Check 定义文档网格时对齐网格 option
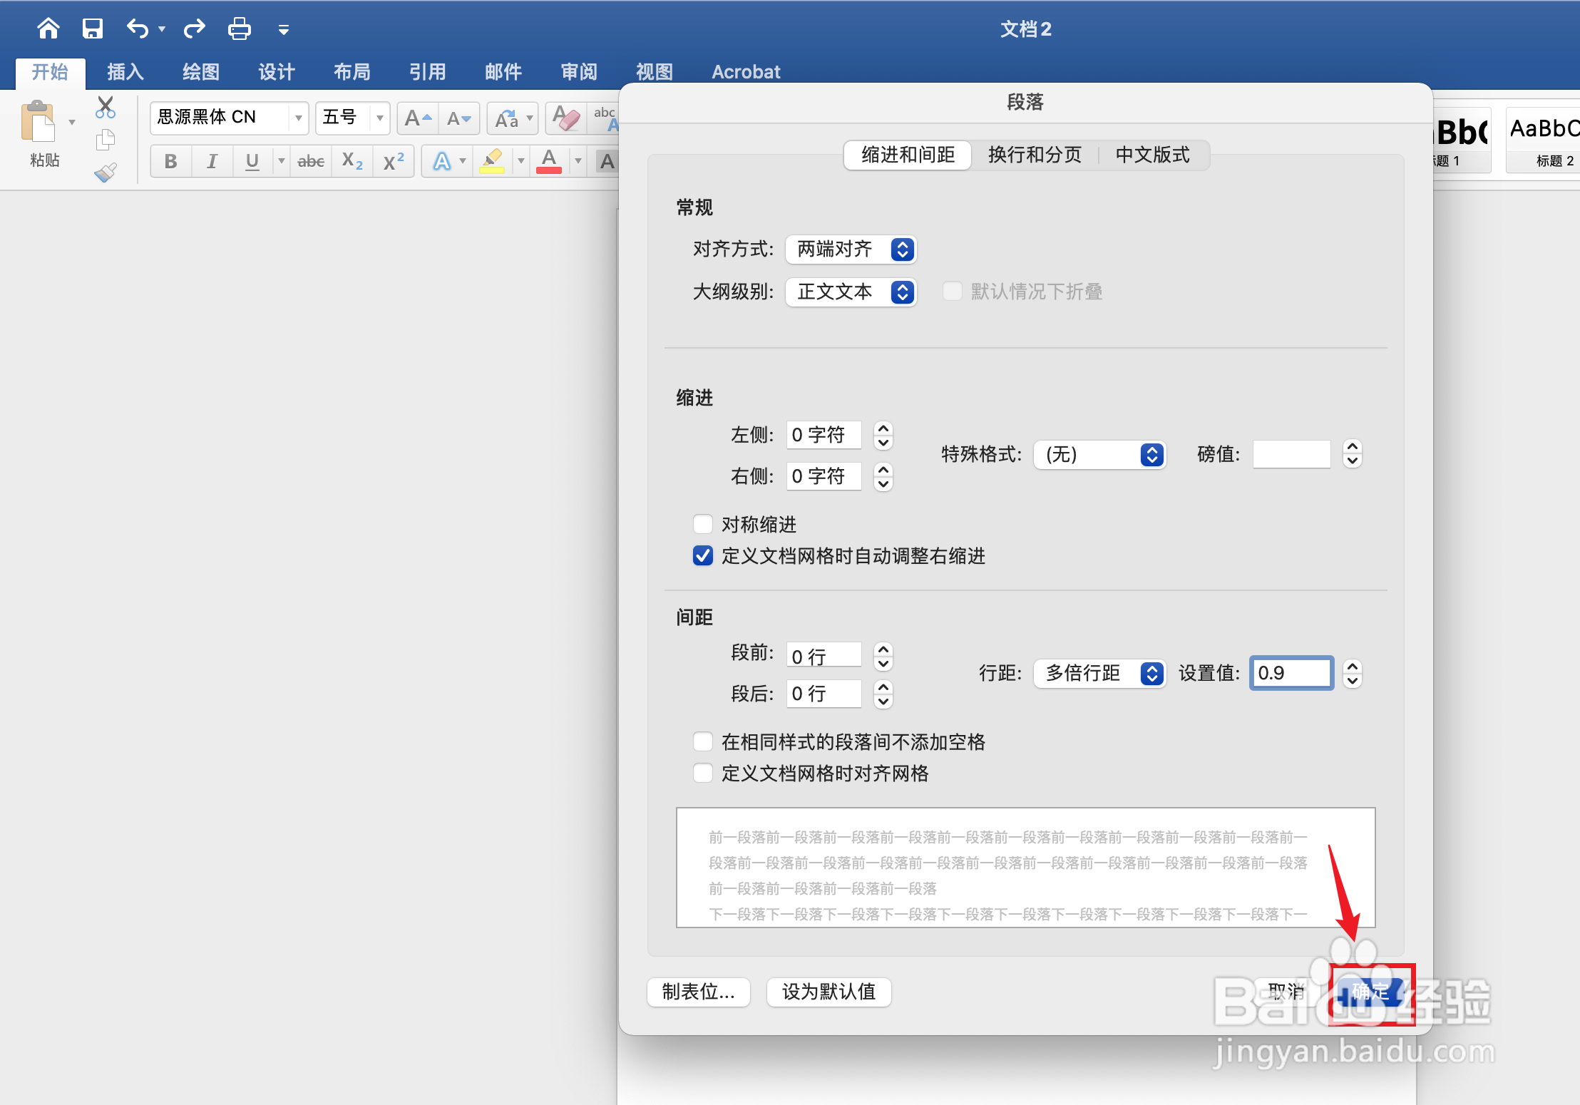The height and width of the screenshot is (1105, 1580). click(703, 773)
